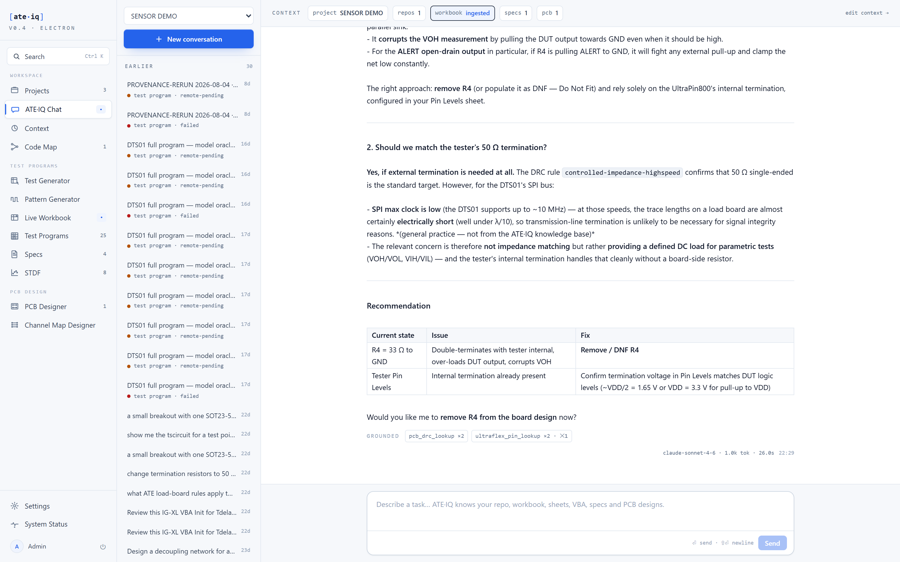Open STDF in the sidebar

click(58, 273)
